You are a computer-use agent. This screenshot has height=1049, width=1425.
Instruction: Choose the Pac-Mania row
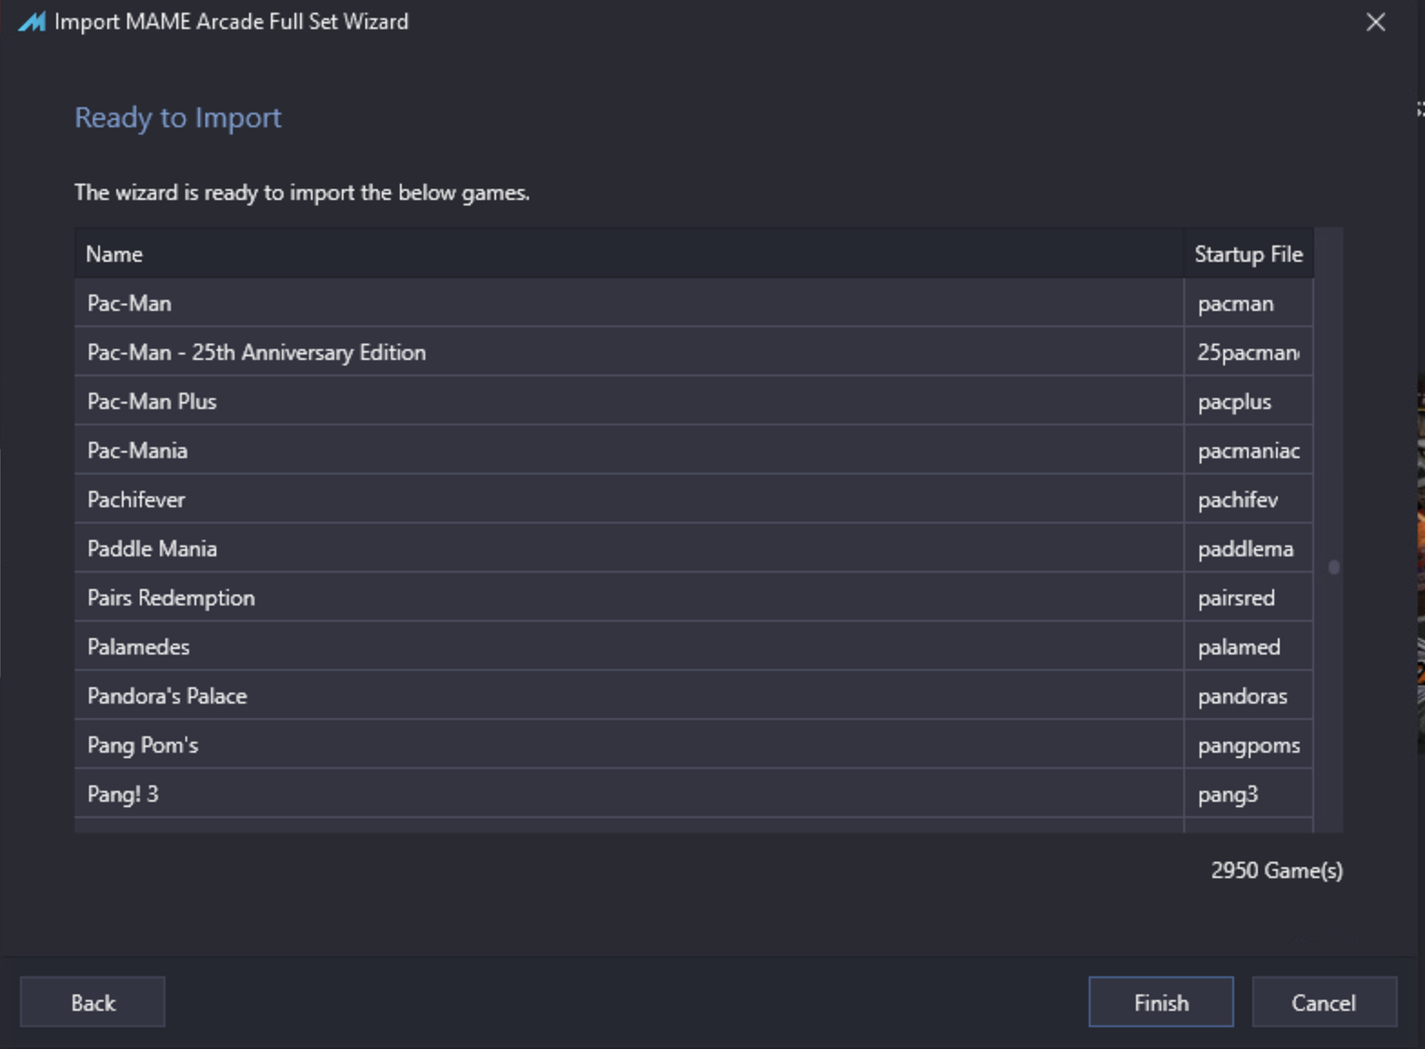pos(137,451)
